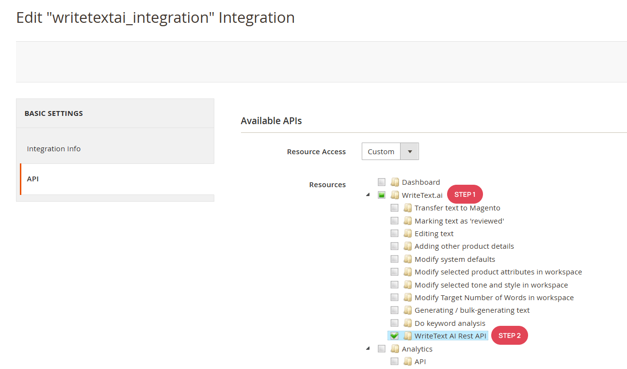Click the Editing text folder icon

(408, 233)
